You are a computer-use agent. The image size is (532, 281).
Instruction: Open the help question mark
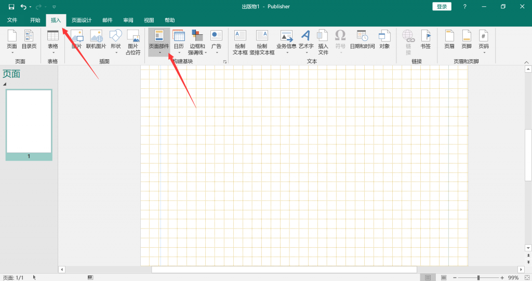tap(464, 6)
